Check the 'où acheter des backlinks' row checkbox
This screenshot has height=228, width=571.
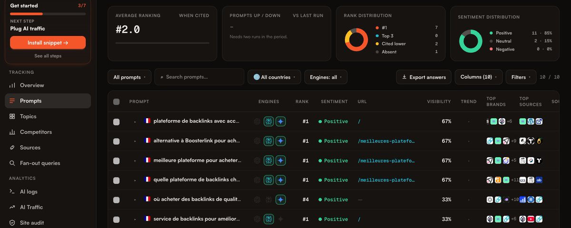[117, 199]
